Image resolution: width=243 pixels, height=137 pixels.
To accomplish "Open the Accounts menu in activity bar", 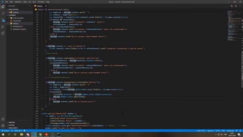I will (x=3, y=119).
